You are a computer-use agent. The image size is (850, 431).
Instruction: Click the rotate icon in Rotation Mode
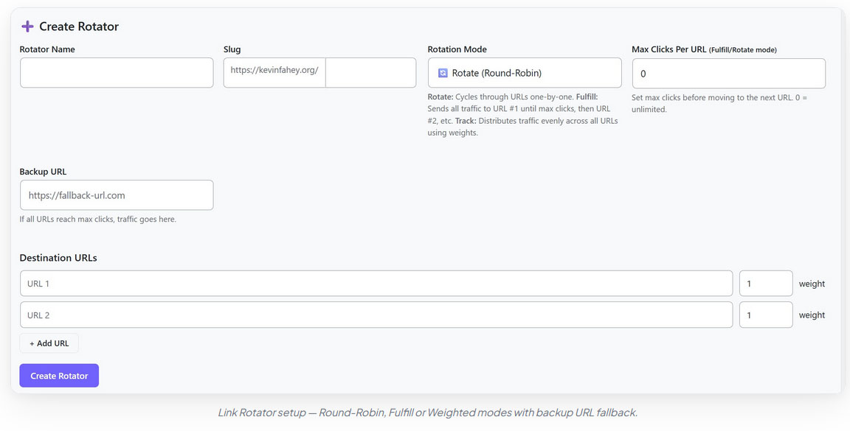tap(443, 72)
